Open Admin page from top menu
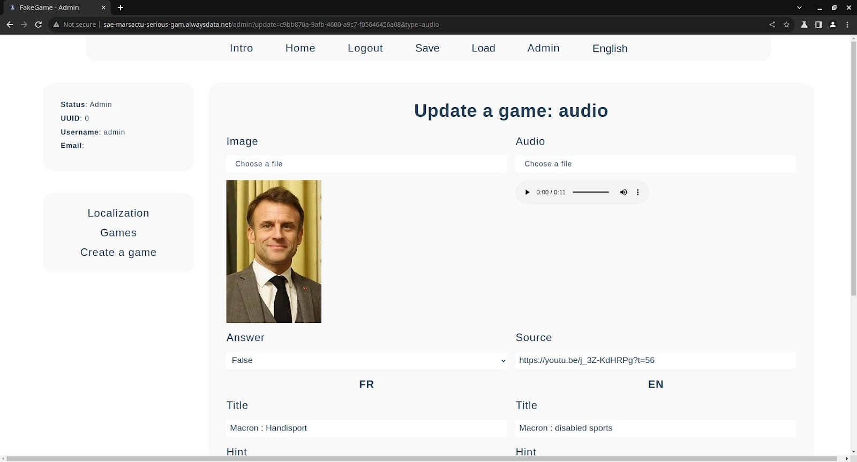 pyautogui.click(x=543, y=48)
